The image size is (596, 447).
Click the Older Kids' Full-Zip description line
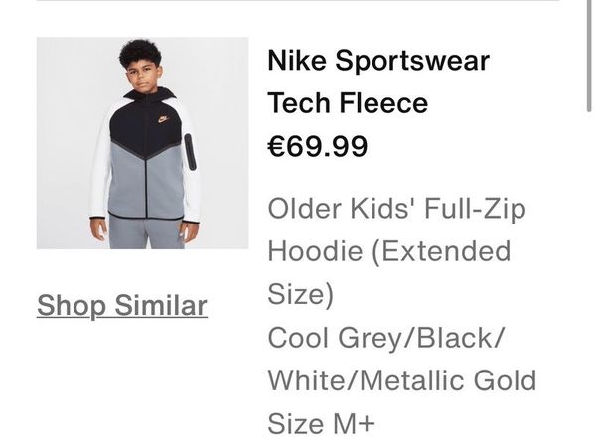click(x=396, y=209)
